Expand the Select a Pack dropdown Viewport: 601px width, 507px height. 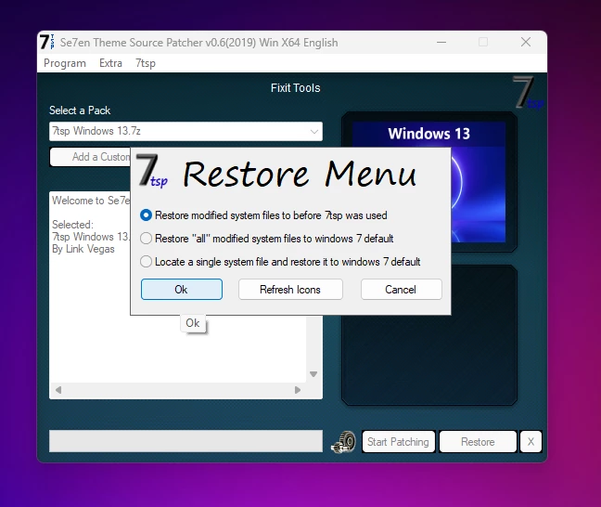(x=313, y=132)
